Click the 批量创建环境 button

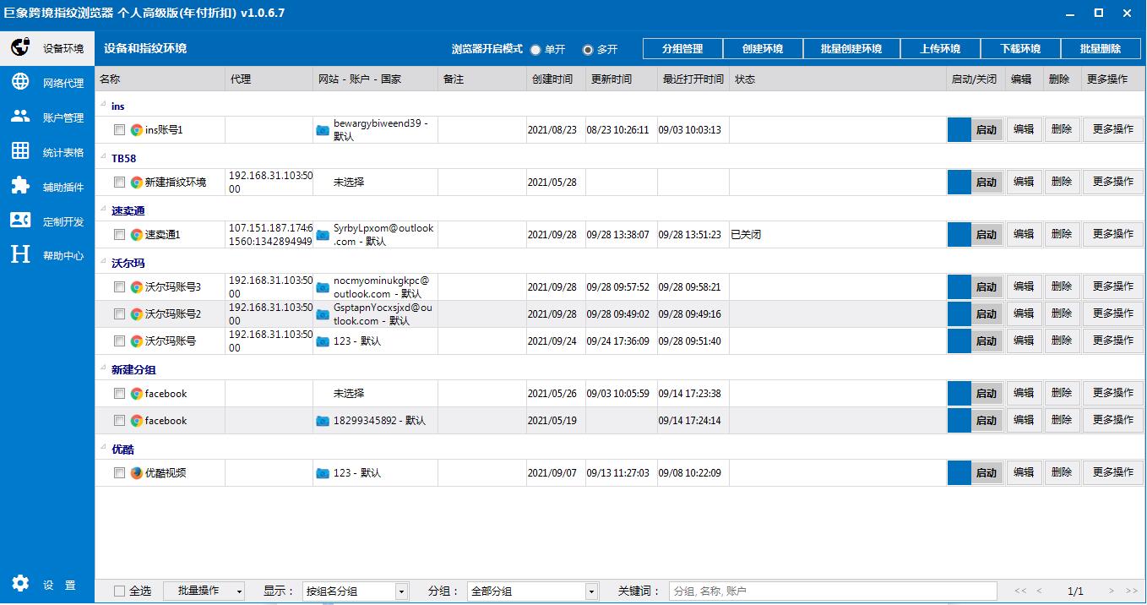(x=851, y=49)
